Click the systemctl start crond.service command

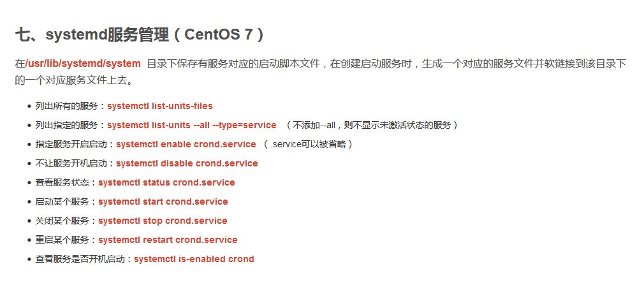click(163, 201)
